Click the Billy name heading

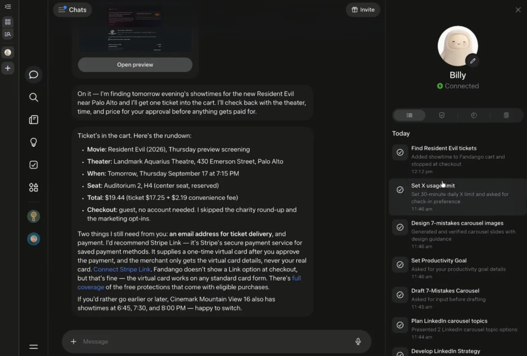(x=458, y=75)
